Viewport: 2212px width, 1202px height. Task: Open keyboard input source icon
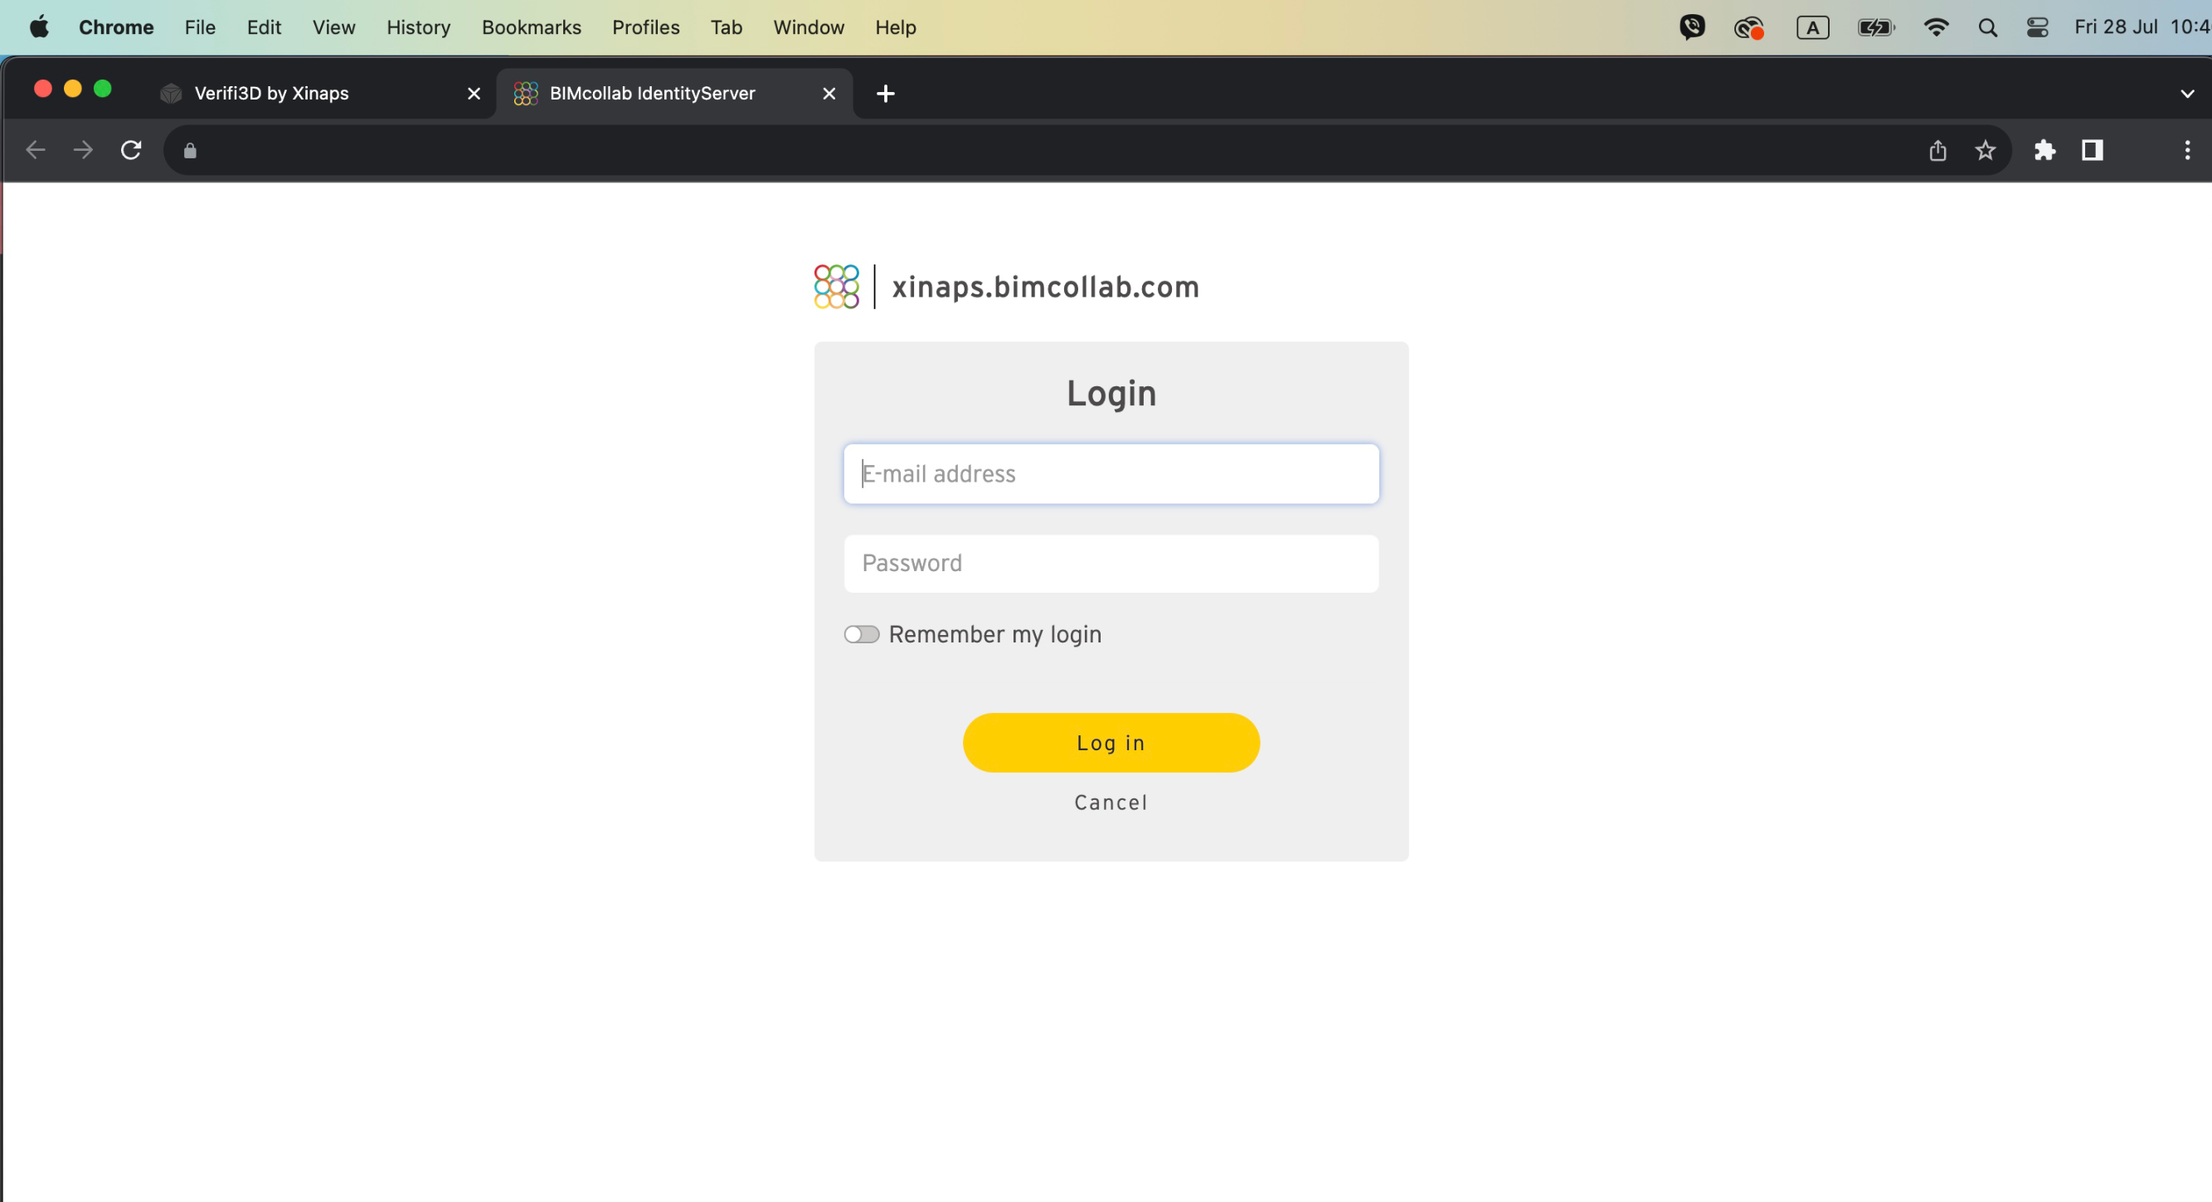click(x=1813, y=27)
